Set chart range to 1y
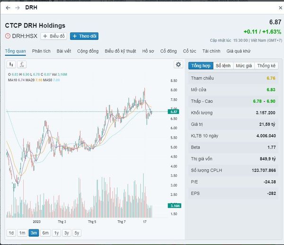 [56, 233]
